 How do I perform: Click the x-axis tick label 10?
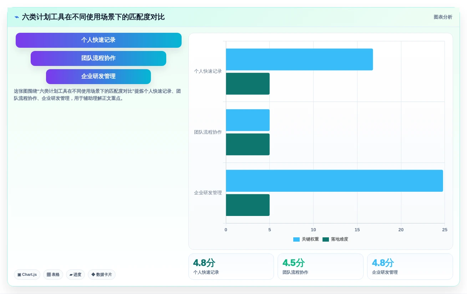coord(313,230)
